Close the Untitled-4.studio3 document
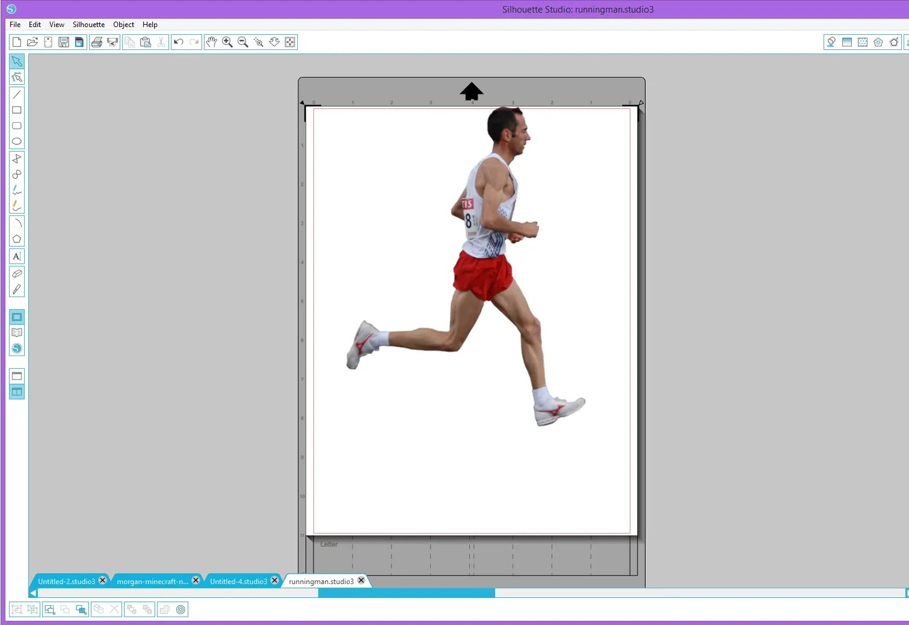 [274, 580]
